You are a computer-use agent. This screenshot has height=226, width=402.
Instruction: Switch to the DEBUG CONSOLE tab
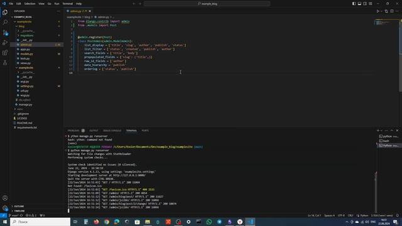tap(112, 131)
